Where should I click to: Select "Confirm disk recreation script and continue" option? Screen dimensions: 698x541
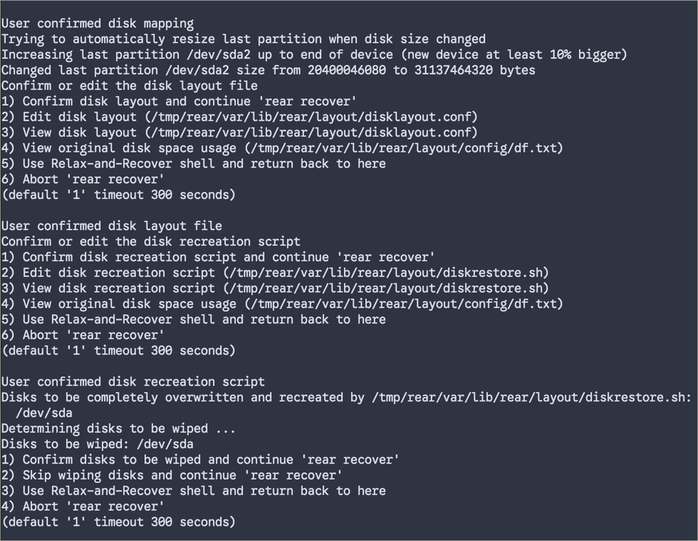pos(218,257)
